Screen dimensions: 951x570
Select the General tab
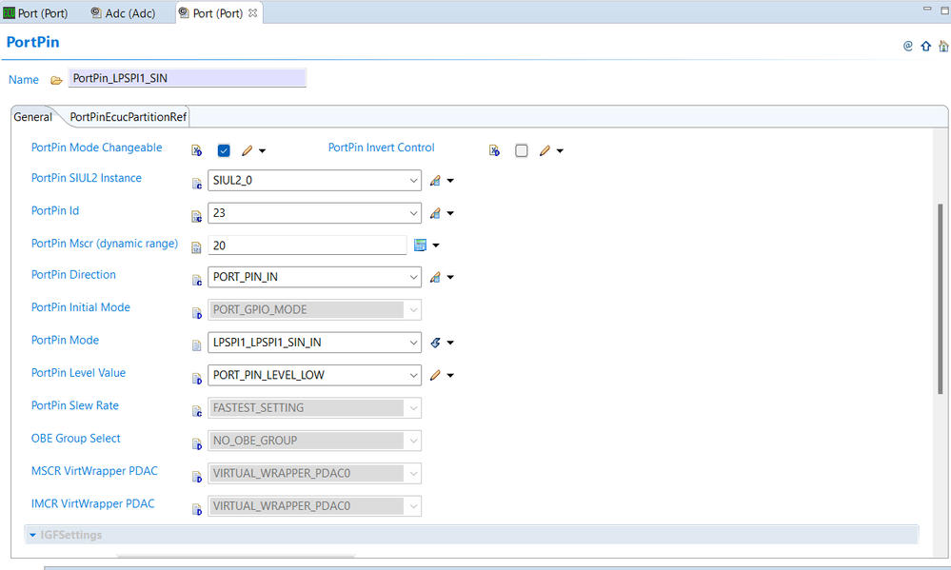32,117
